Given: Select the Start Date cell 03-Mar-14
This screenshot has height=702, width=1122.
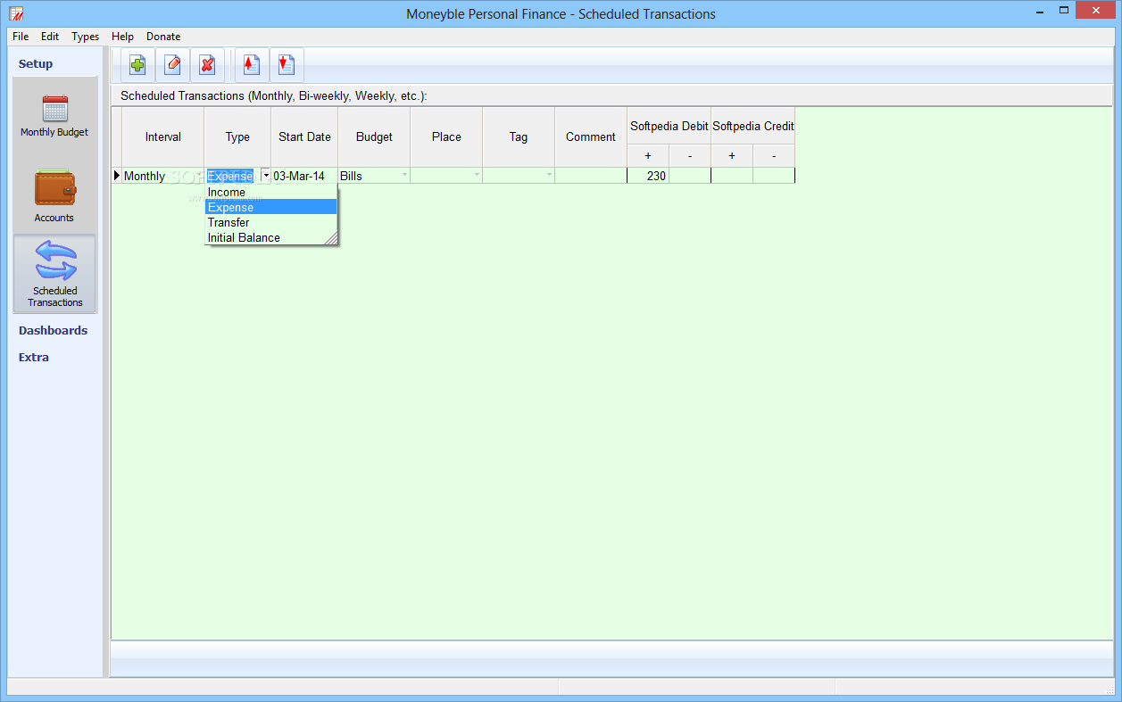Looking at the screenshot, I should coord(304,176).
